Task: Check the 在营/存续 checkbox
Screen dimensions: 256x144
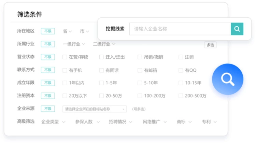Action: coord(65,57)
